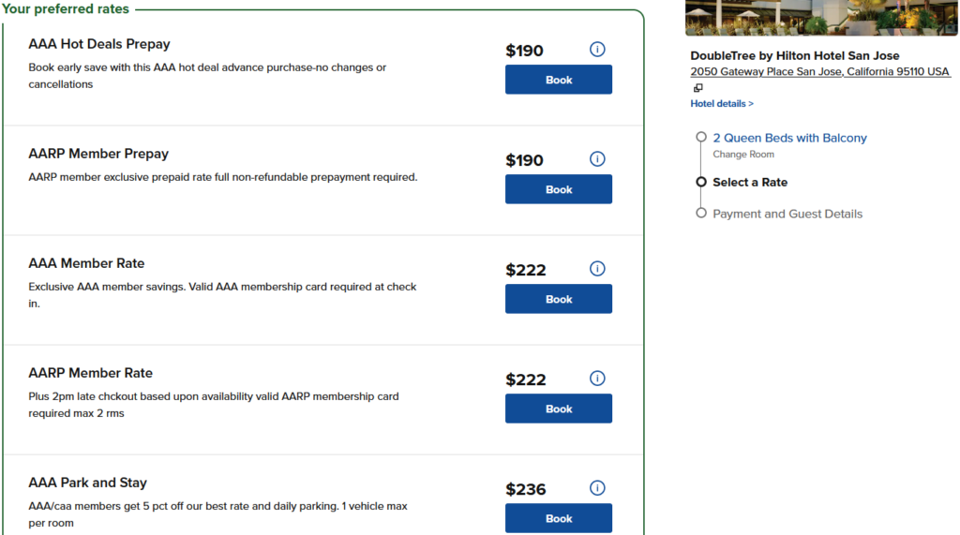The height and width of the screenshot is (535, 960).
Task: Open info icon for AAA Park and Stay
Action: [597, 488]
